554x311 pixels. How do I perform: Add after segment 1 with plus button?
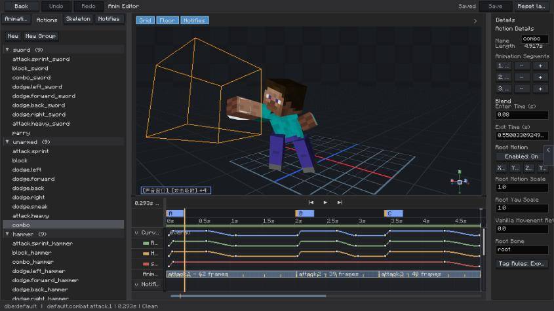[540, 66]
